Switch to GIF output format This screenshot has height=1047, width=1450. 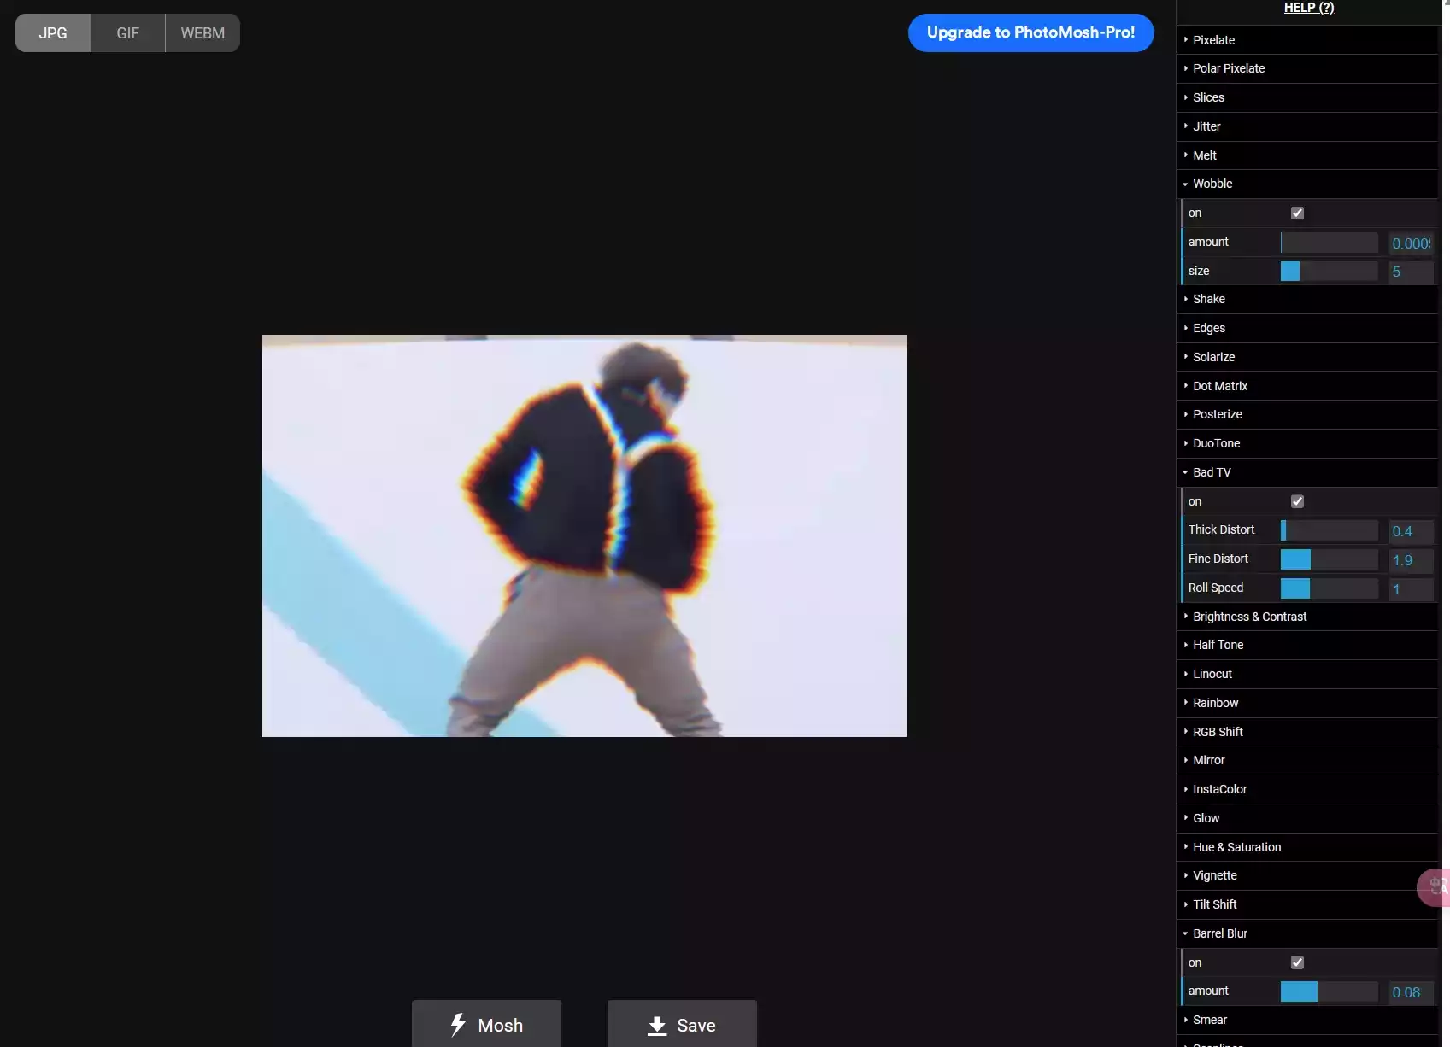(128, 33)
